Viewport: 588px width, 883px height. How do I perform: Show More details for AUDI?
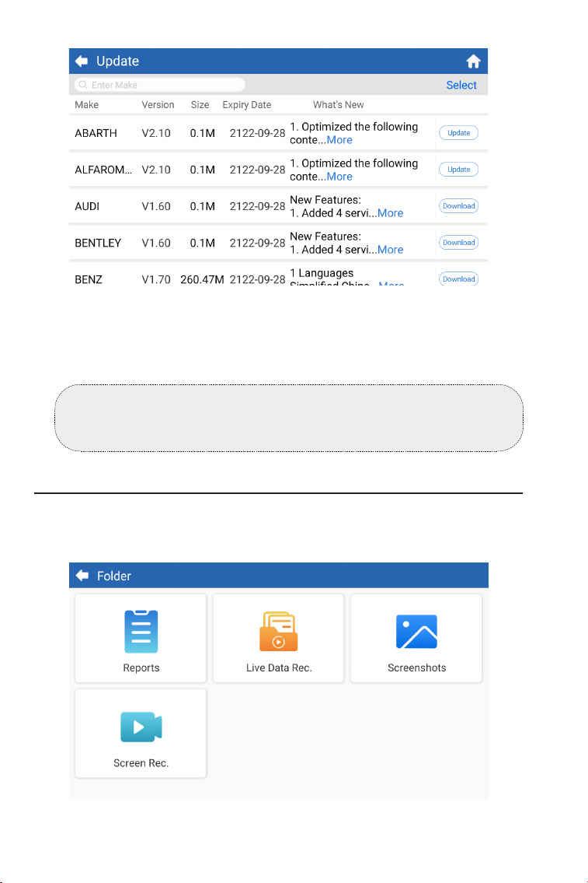[x=390, y=213]
